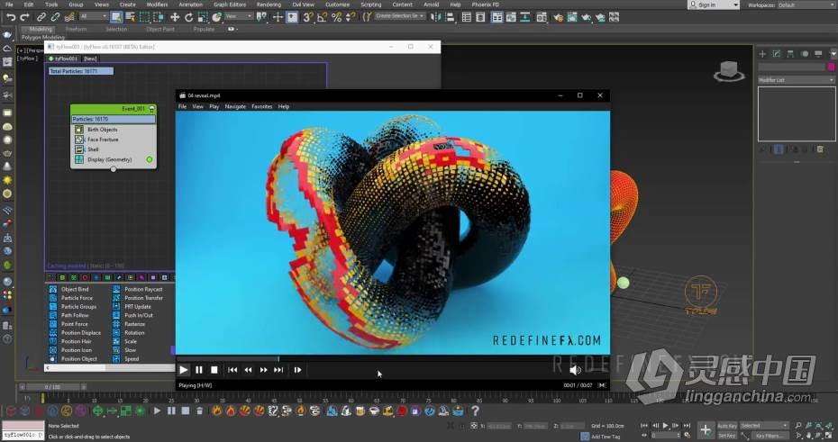
Task: Click the viewport Play Animation button
Action: coord(665,426)
